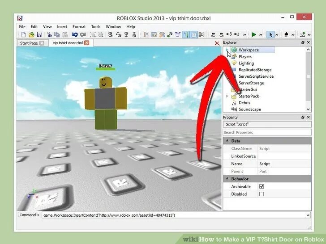Open the Edit menu
The height and width of the screenshot is (244, 326).
(34, 26)
